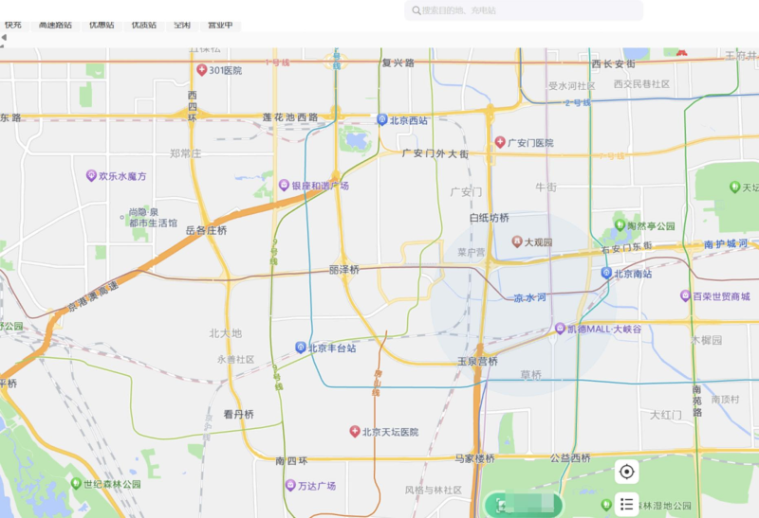Screen dimensions: 759x518
Task: Click the 南四环 road label
Action: [x=291, y=461]
